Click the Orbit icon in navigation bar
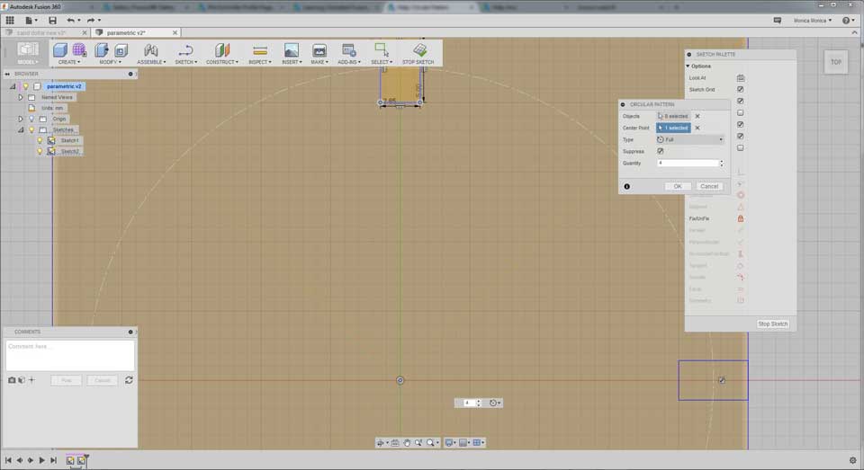864x470 pixels. (x=380, y=442)
